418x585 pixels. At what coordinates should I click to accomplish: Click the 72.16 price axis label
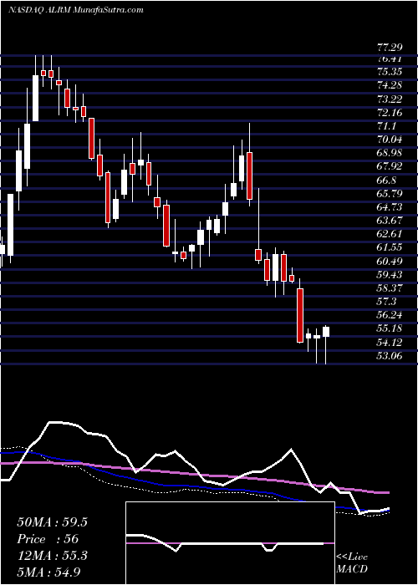390,112
